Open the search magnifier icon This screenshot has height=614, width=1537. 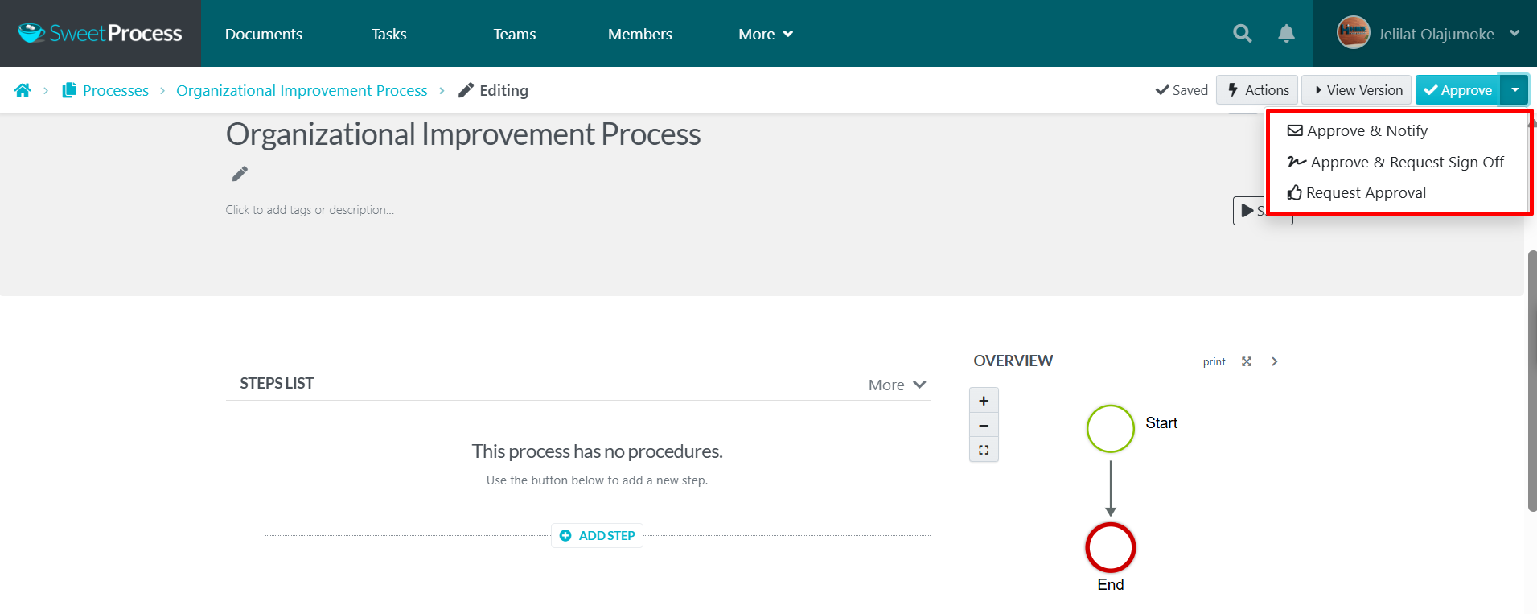tap(1243, 34)
